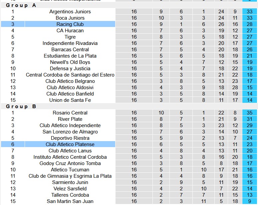
Task: Open the Argentinos Juniors team entry
Action: click(70, 12)
